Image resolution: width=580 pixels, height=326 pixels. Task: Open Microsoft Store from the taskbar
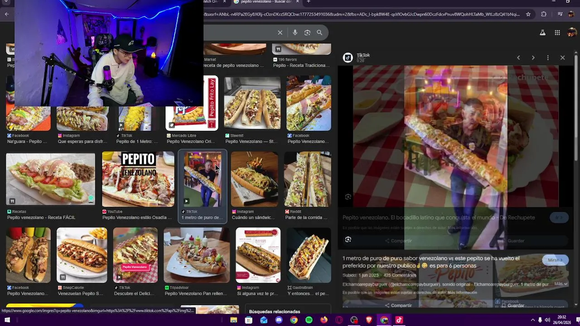pos(249,320)
